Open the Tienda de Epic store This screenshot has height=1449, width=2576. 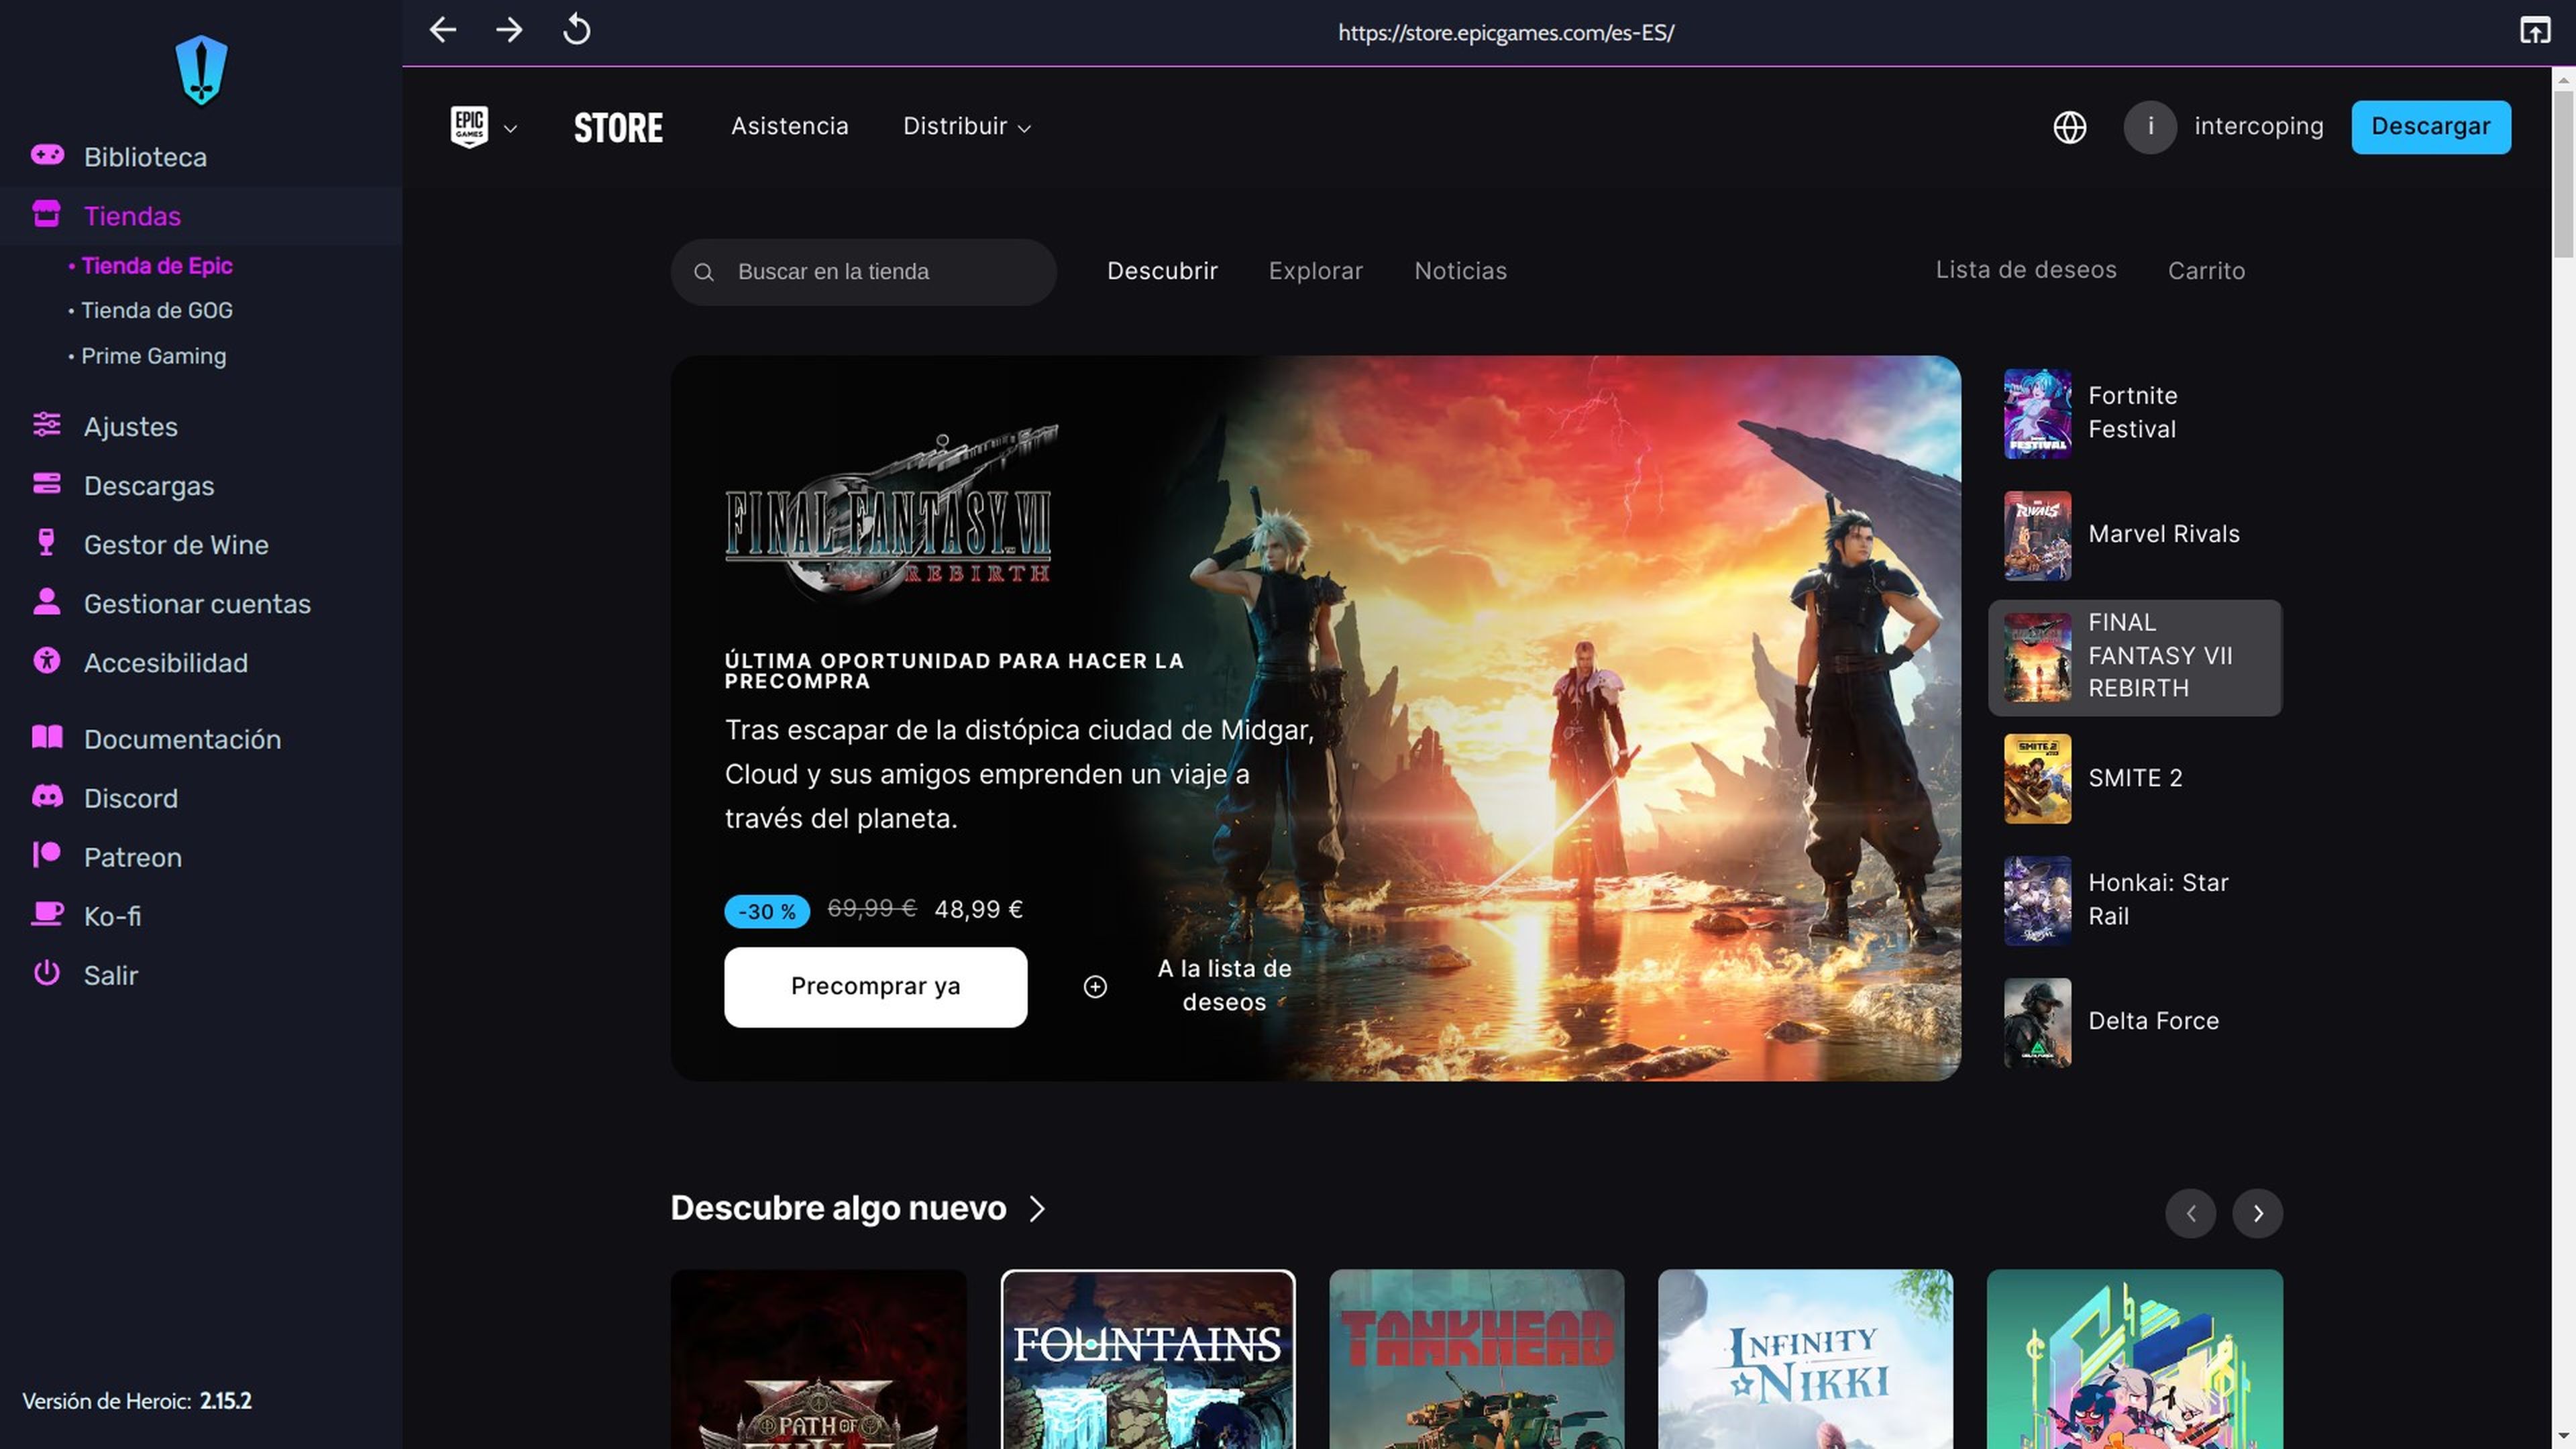click(x=157, y=266)
